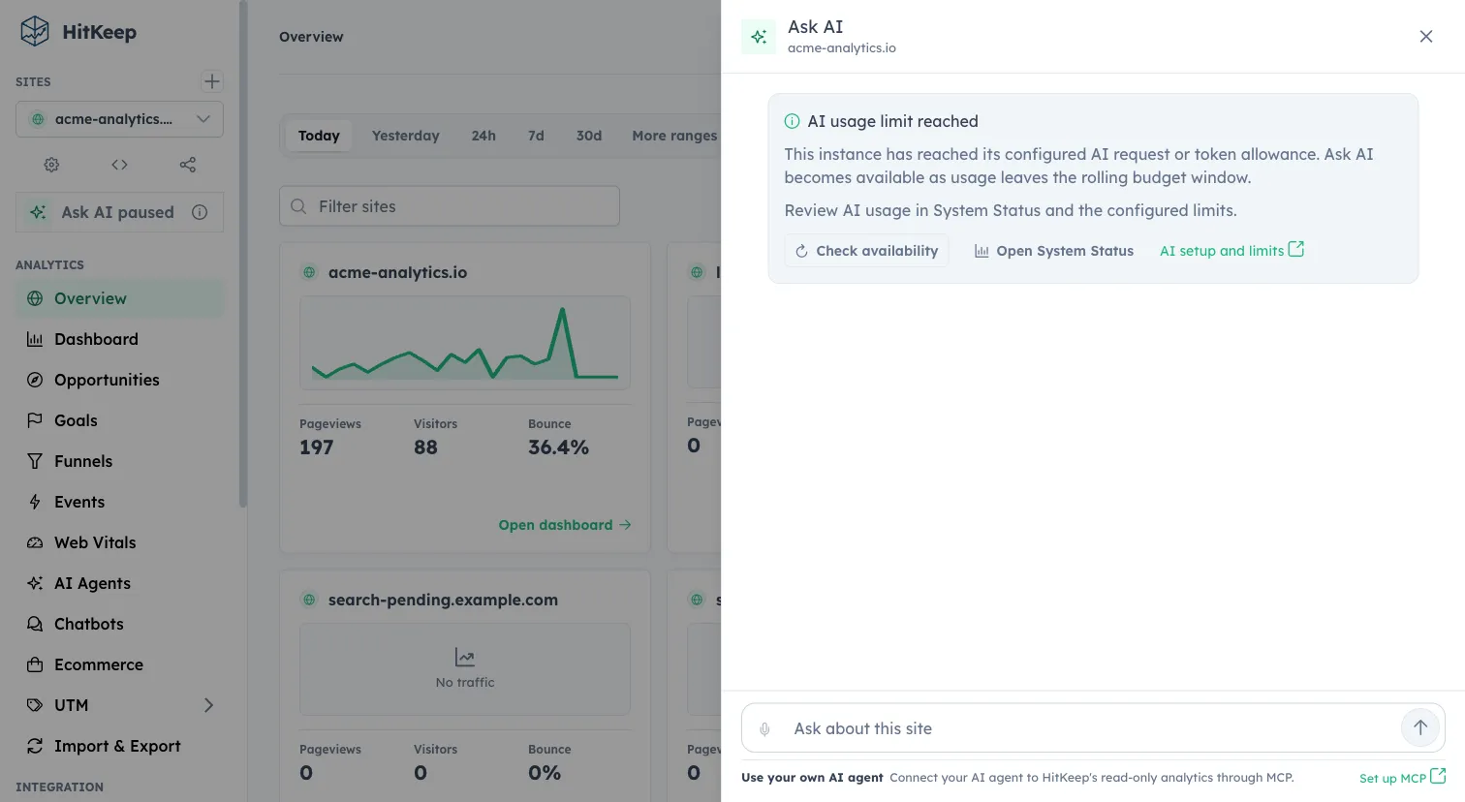Open Opportunities in the sidebar

pyautogui.click(x=119, y=380)
